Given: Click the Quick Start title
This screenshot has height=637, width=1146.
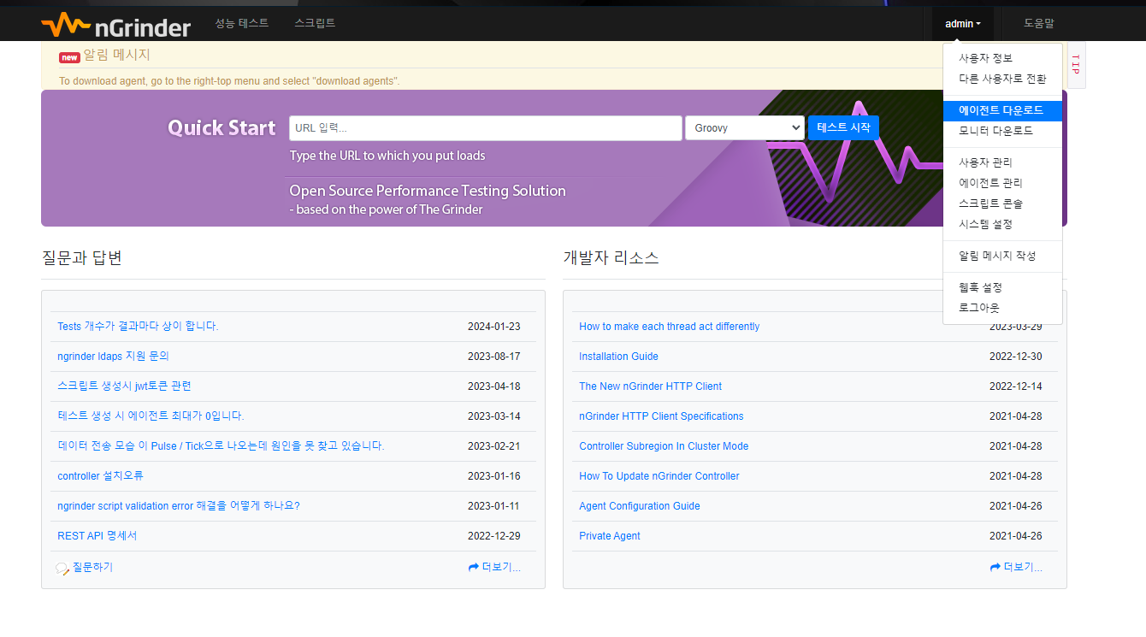Looking at the screenshot, I should pyautogui.click(x=222, y=128).
